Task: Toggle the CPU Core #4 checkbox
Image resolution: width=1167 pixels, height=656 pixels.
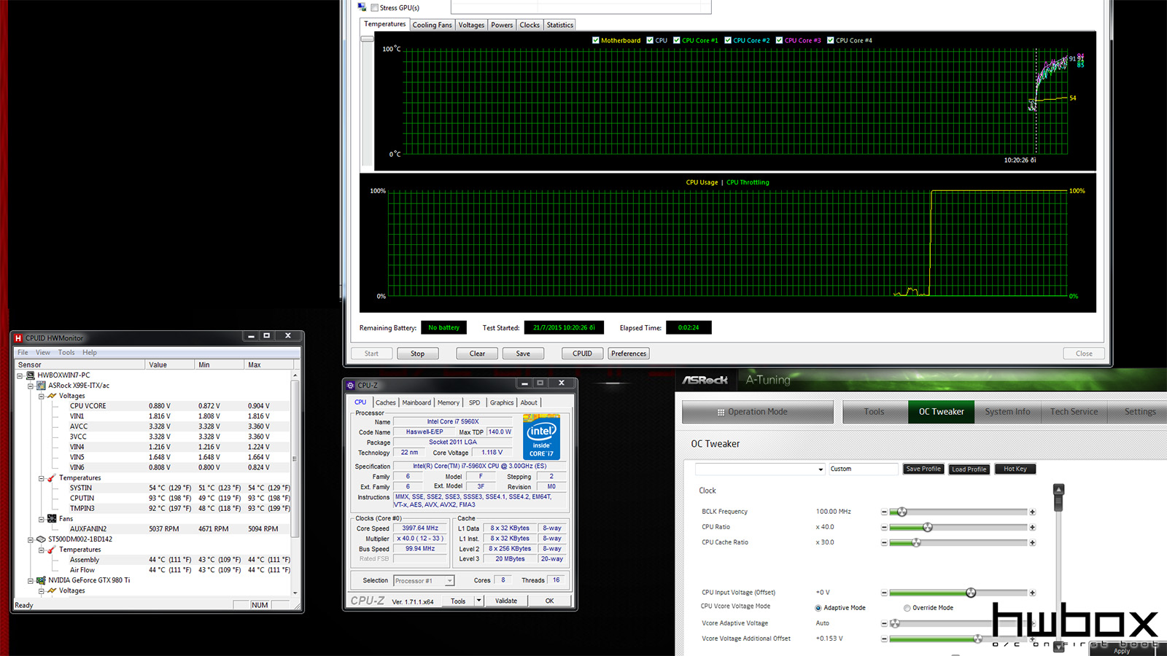Action: pos(831,41)
